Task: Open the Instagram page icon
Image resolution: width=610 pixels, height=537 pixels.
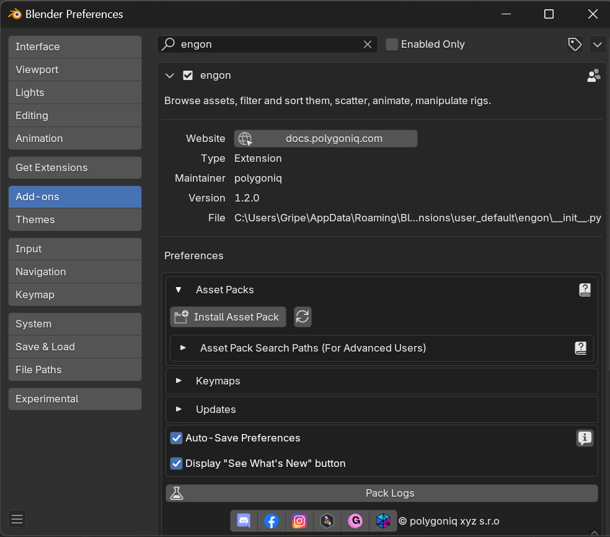Action: tap(299, 521)
